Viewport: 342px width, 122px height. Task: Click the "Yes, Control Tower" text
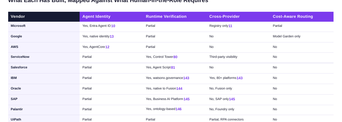pos(159,57)
